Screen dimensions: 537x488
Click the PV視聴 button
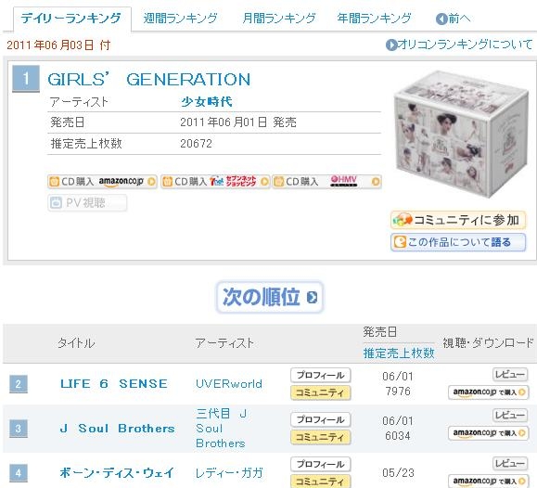(87, 203)
